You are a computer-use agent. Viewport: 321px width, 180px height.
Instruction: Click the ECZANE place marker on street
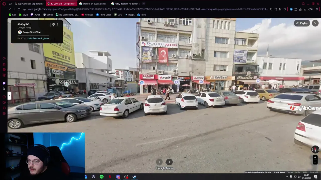142,82
